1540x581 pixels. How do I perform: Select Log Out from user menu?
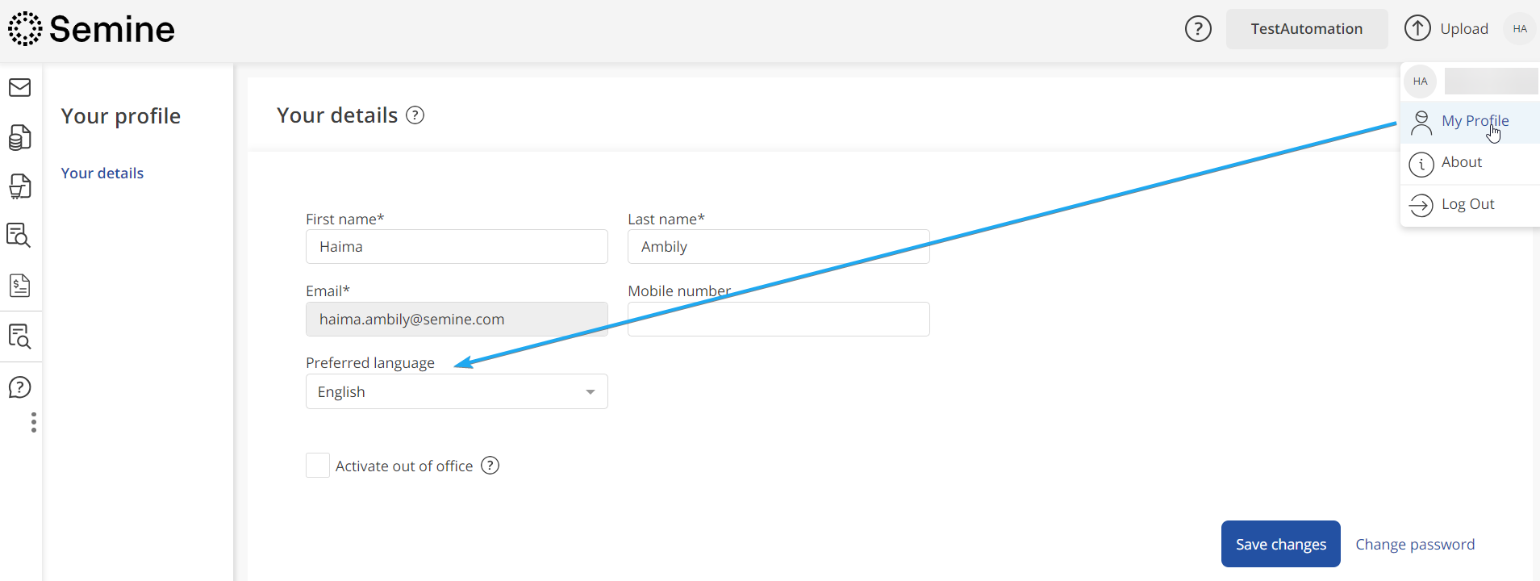coord(1467,204)
